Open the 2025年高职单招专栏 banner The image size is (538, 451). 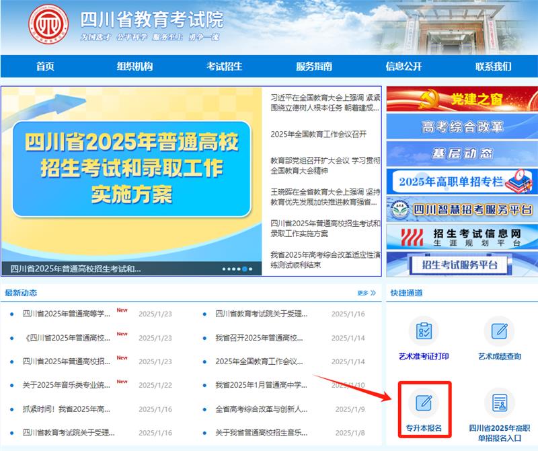[462, 181]
